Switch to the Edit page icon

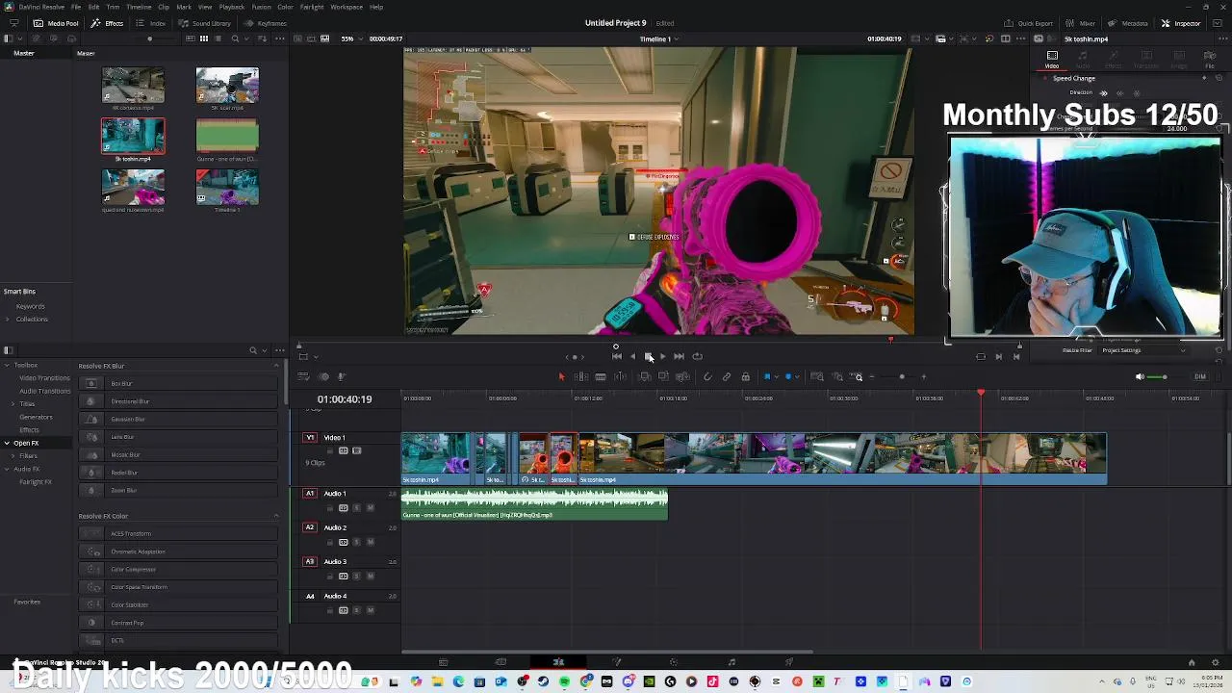(x=558, y=662)
